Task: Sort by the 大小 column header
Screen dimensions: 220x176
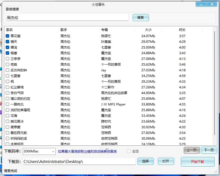Action: [x=148, y=30]
